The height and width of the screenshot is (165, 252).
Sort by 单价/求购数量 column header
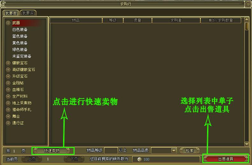point(221,20)
